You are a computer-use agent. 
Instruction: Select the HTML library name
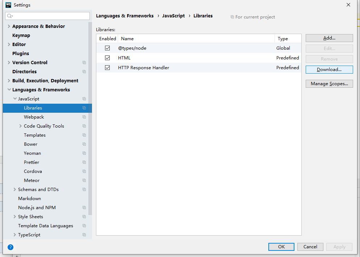(x=124, y=58)
